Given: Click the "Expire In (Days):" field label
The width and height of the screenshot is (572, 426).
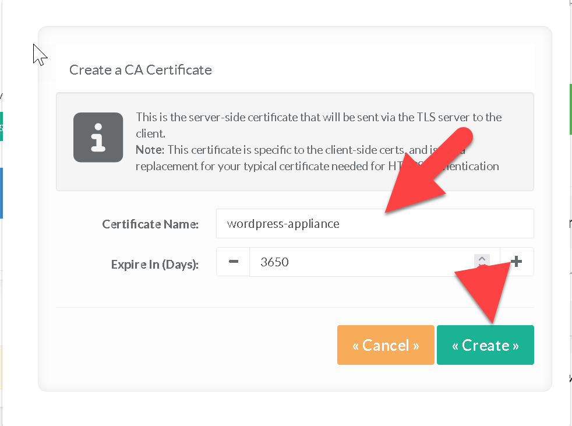Looking at the screenshot, I should [155, 265].
